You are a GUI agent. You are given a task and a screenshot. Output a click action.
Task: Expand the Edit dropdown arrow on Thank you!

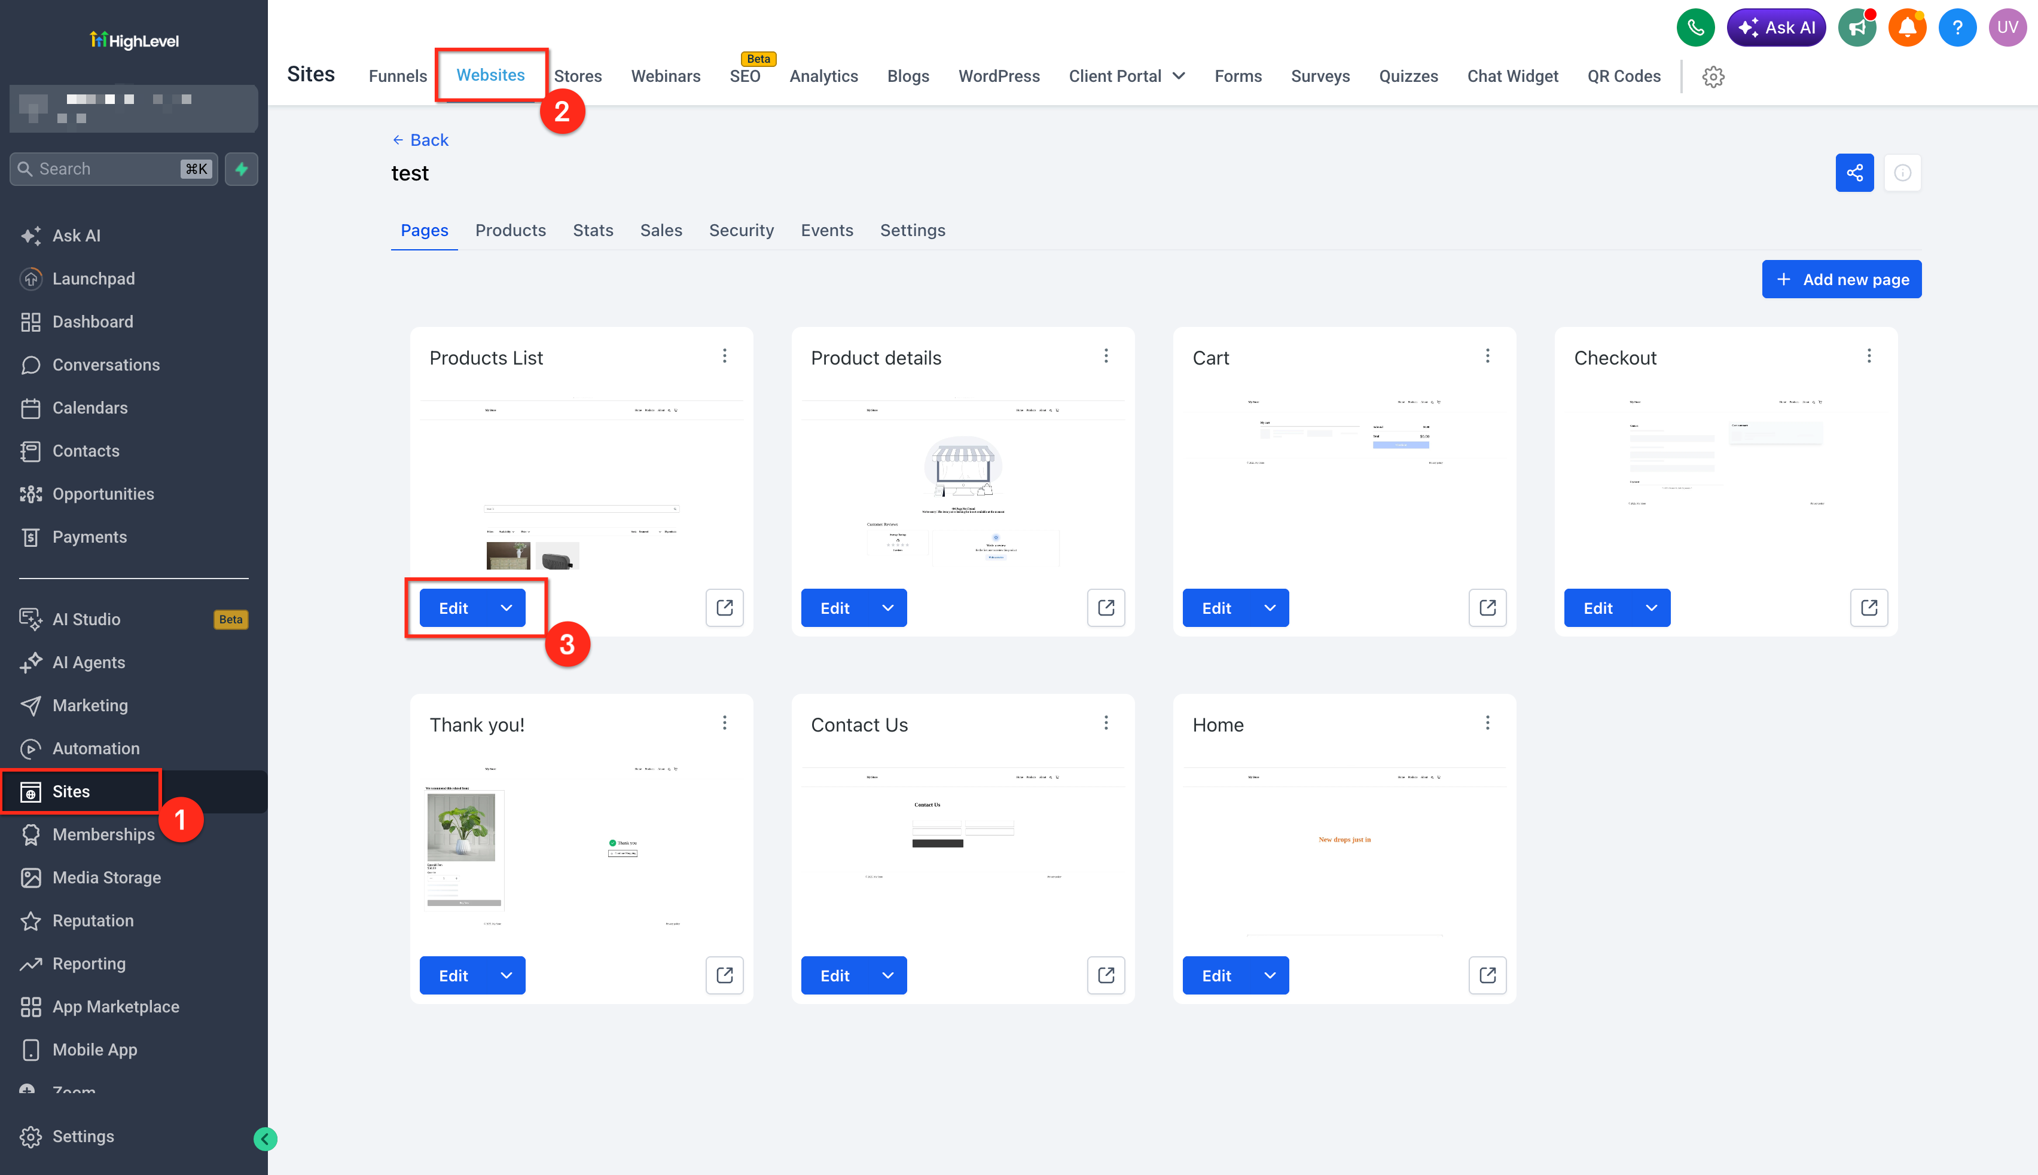[x=507, y=975]
